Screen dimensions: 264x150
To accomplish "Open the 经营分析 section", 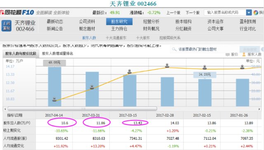I will point(151,21).
